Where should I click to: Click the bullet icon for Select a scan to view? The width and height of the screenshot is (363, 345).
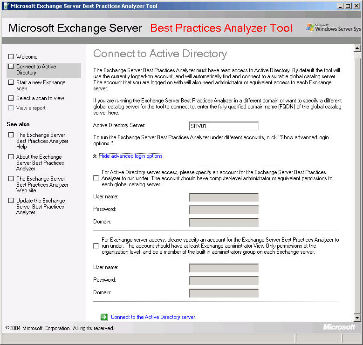11,98
